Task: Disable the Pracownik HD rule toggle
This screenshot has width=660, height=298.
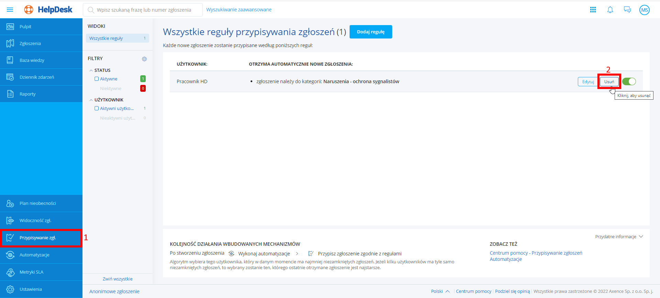Action: tap(629, 81)
